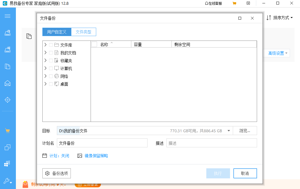Open system backup sidebar icon
This screenshot has width=300, height=189.
[x=8, y=49]
